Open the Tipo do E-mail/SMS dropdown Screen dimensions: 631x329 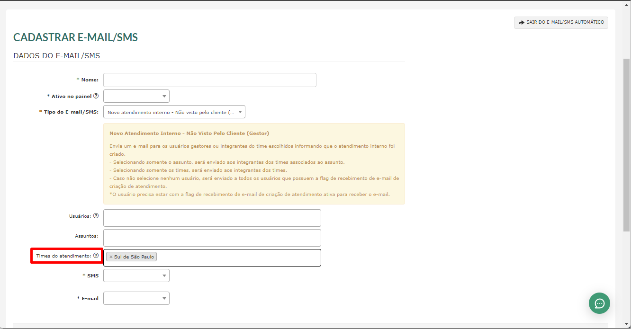point(174,112)
